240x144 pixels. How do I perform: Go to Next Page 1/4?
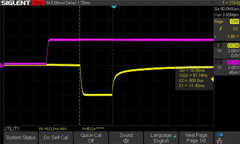click(x=196, y=138)
